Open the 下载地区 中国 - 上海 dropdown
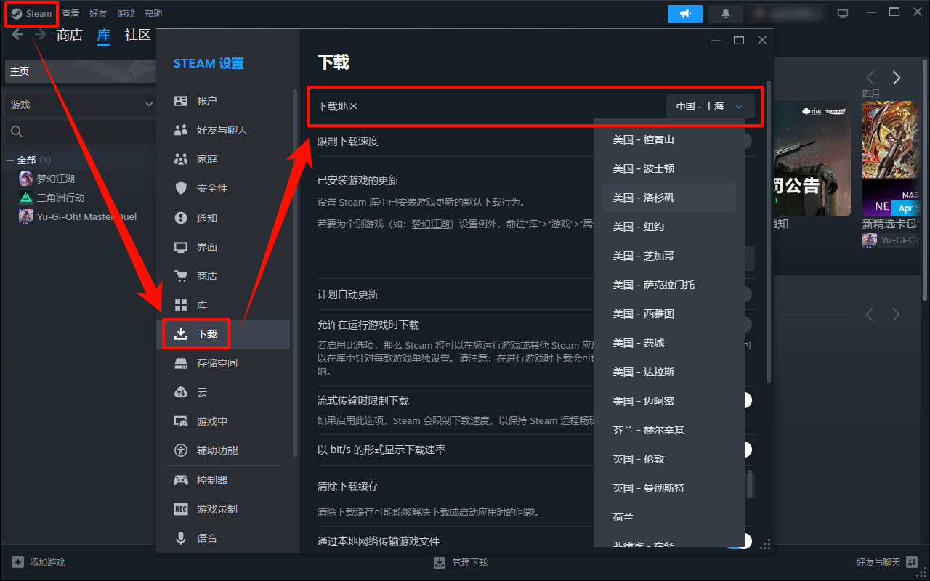The width and height of the screenshot is (930, 581). coord(710,106)
